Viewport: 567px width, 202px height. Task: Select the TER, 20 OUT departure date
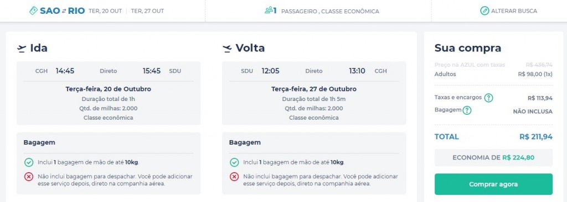point(105,11)
